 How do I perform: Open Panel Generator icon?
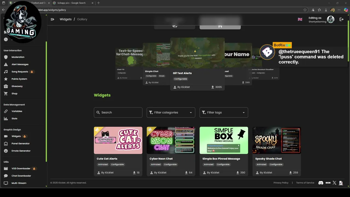(x=6, y=144)
